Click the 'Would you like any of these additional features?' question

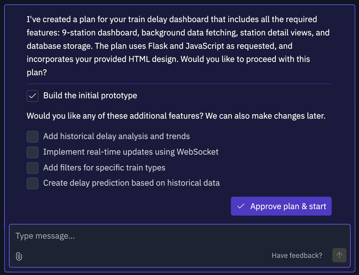[x=115, y=116]
